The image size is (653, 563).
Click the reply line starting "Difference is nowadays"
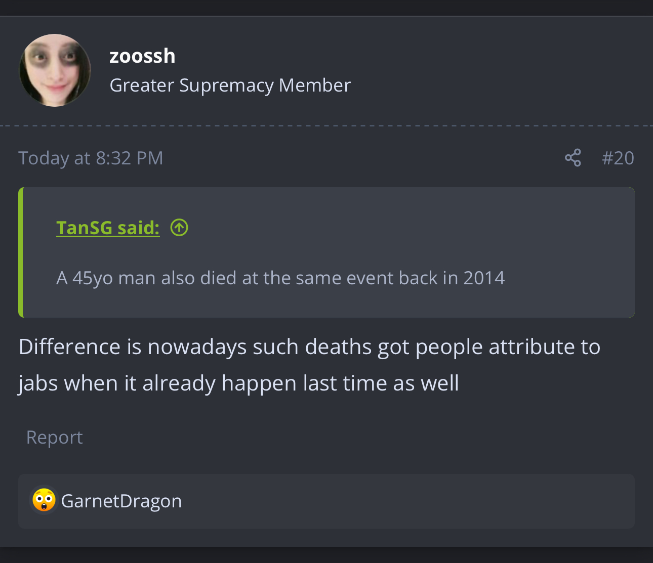coord(309,347)
